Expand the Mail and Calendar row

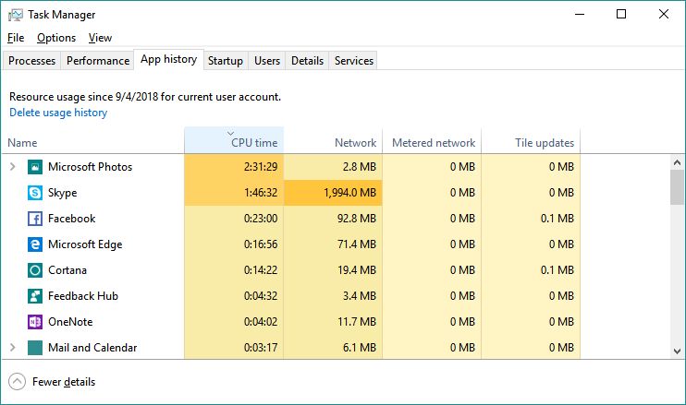pyautogui.click(x=13, y=348)
